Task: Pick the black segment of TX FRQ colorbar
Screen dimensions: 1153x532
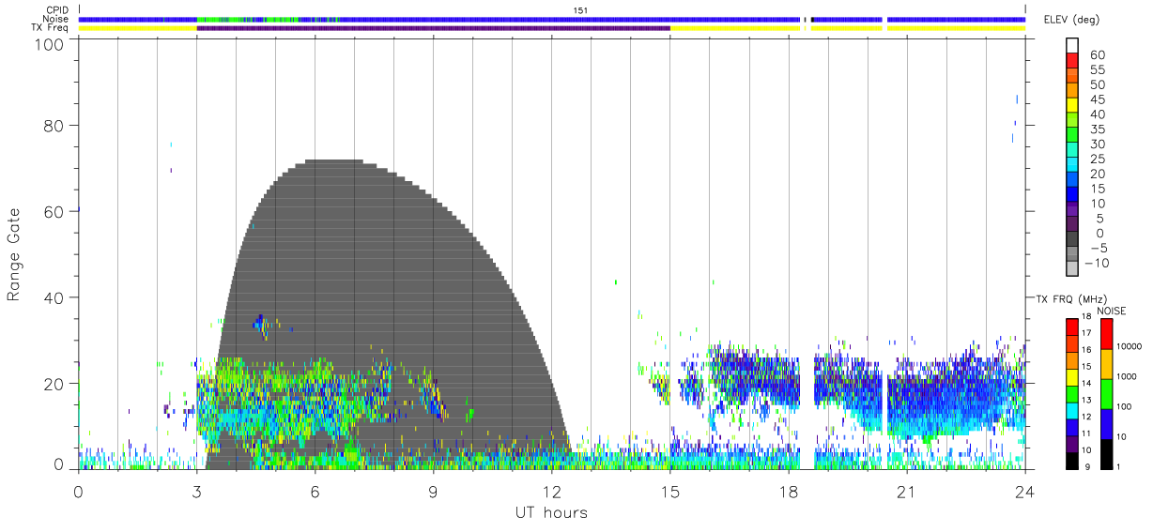Action: point(1071,461)
